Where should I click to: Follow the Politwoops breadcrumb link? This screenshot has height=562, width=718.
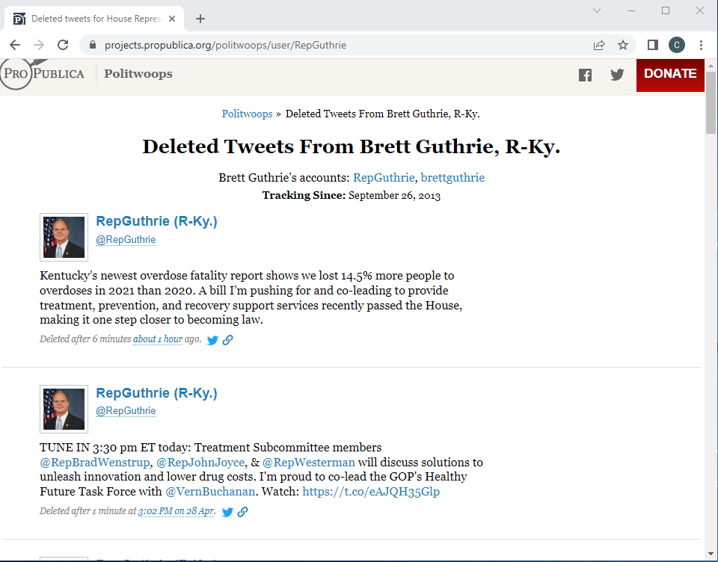[x=248, y=114]
